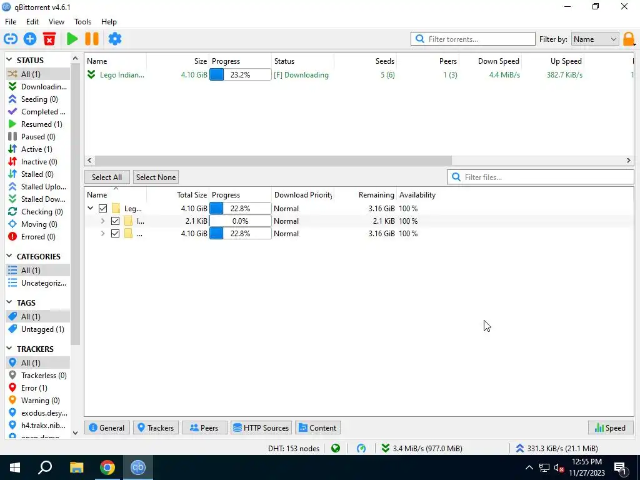
Task: Expand the 2.1 KiB subfolder
Action: coord(102,221)
